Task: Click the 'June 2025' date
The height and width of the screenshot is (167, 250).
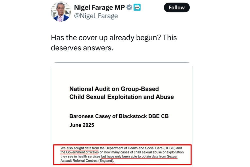Action: pos(81,125)
